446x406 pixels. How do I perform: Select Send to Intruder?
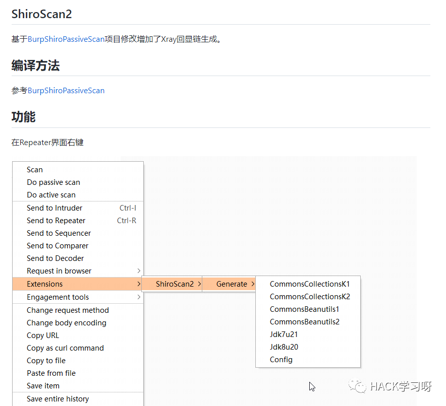[78, 208]
